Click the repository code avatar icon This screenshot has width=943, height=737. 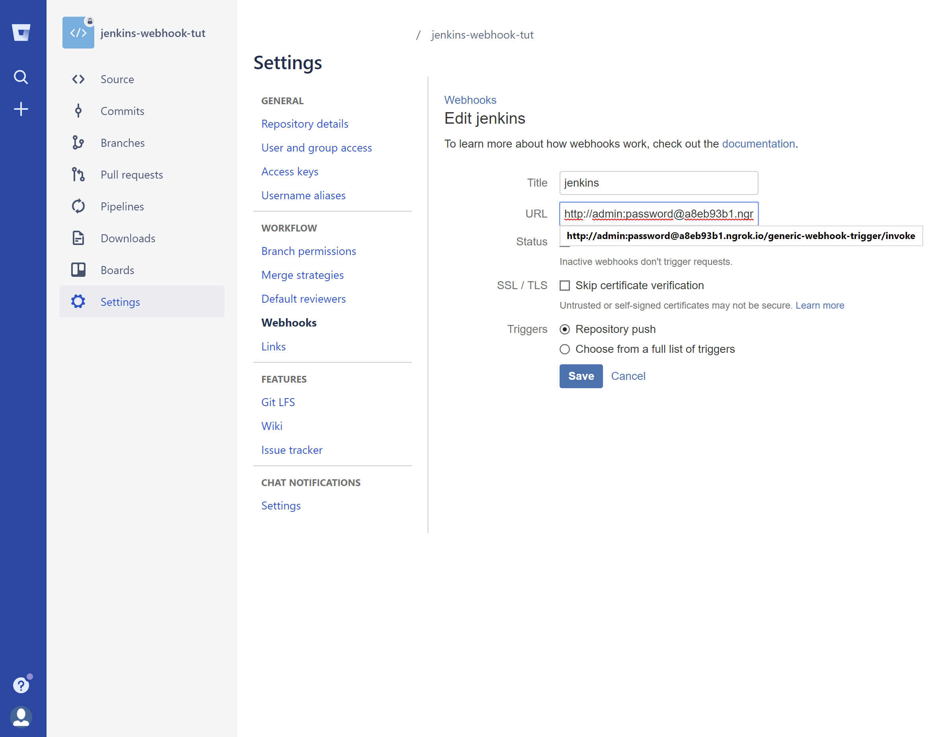click(78, 33)
